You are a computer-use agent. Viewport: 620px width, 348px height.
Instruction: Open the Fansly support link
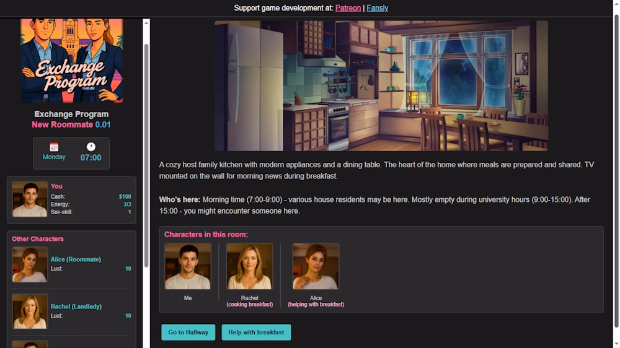[377, 8]
